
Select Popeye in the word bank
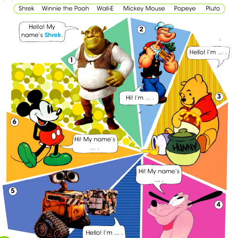pyautogui.click(x=185, y=9)
